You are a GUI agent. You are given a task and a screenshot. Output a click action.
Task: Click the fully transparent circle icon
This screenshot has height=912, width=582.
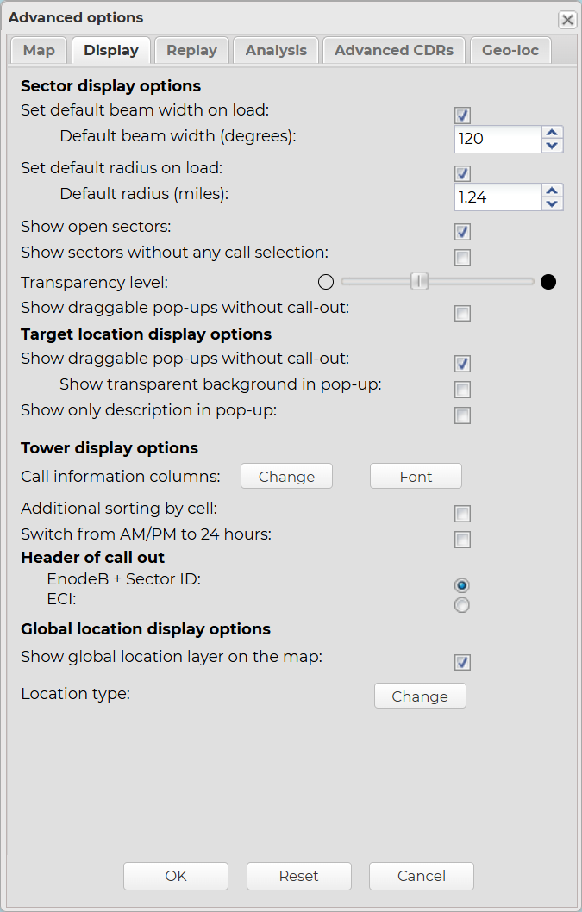(x=325, y=281)
